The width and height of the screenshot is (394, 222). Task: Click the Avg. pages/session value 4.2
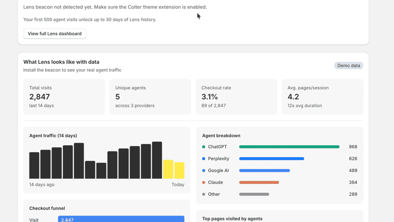(x=293, y=97)
